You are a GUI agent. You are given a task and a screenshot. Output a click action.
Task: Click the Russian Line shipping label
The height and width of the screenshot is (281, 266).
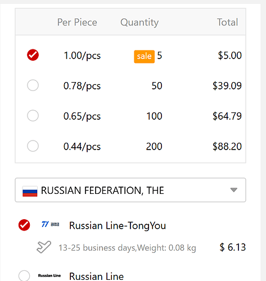tap(96, 277)
